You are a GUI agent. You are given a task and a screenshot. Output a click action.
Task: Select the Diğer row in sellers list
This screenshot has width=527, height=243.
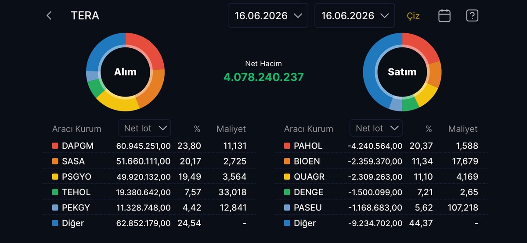pos(381,223)
